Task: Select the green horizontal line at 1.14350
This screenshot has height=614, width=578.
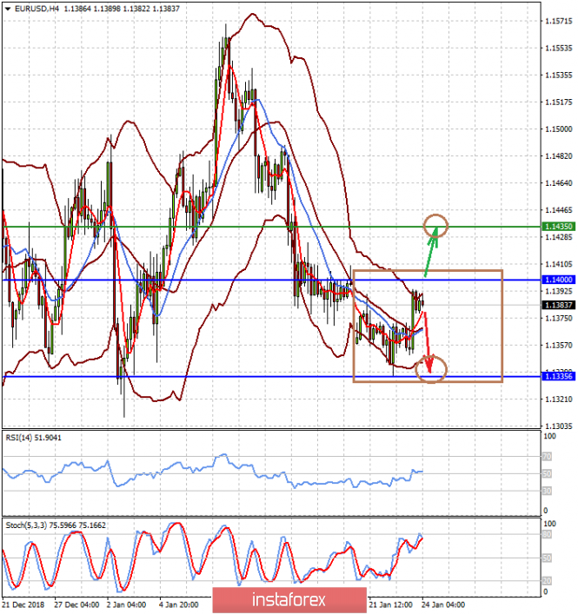Action: (x=217, y=227)
